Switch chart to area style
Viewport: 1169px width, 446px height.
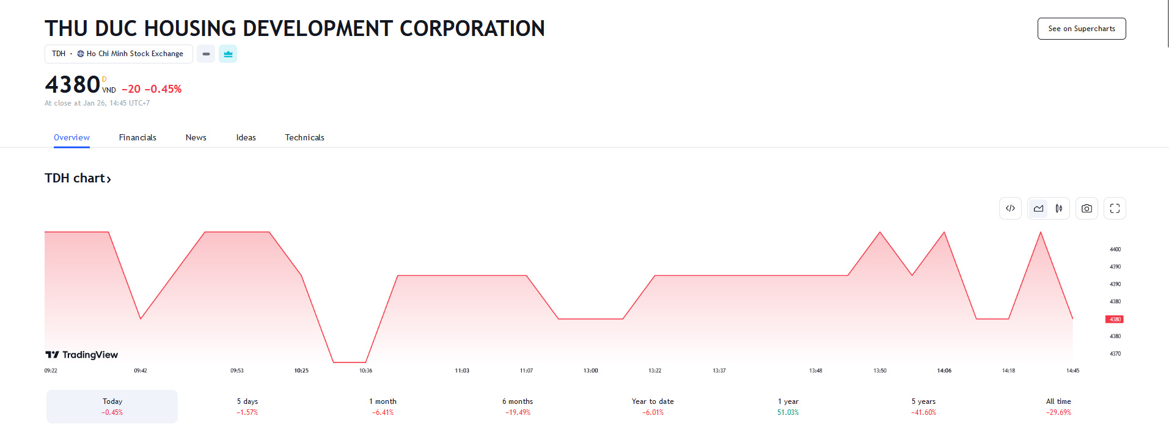click(x=1038, y=209)
